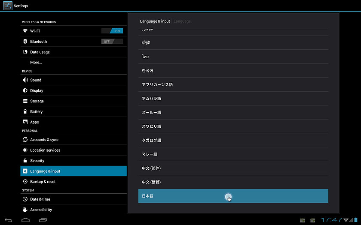Tap the 17:47 clock in status bar

(331, 220)
